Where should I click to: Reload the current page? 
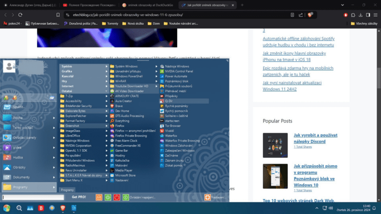[20, 15]
